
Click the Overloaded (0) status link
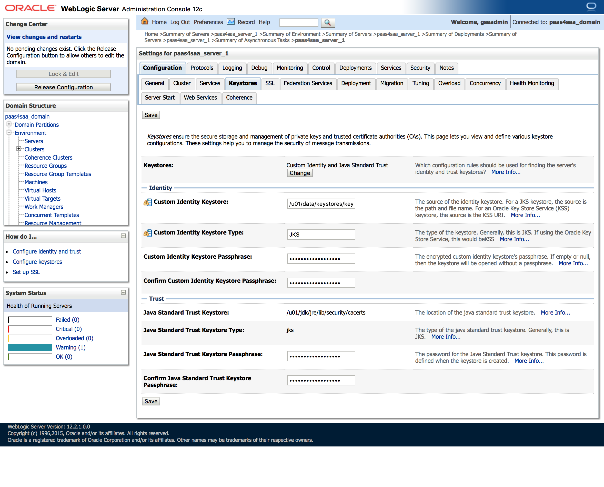click(75, 338)
